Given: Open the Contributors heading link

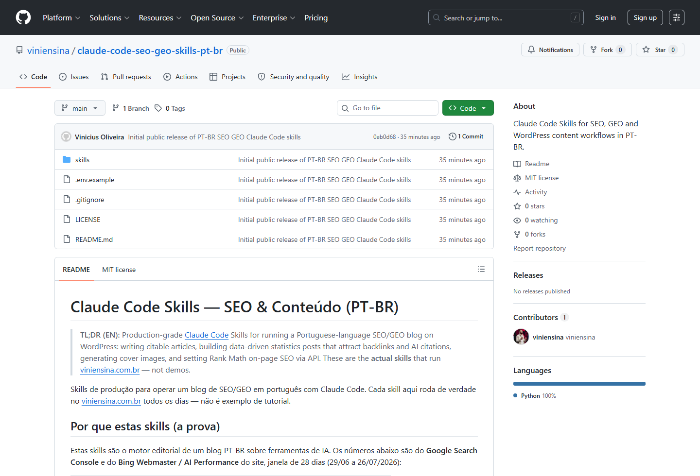Looking at the screenshot, I should (x=541, y=317).
